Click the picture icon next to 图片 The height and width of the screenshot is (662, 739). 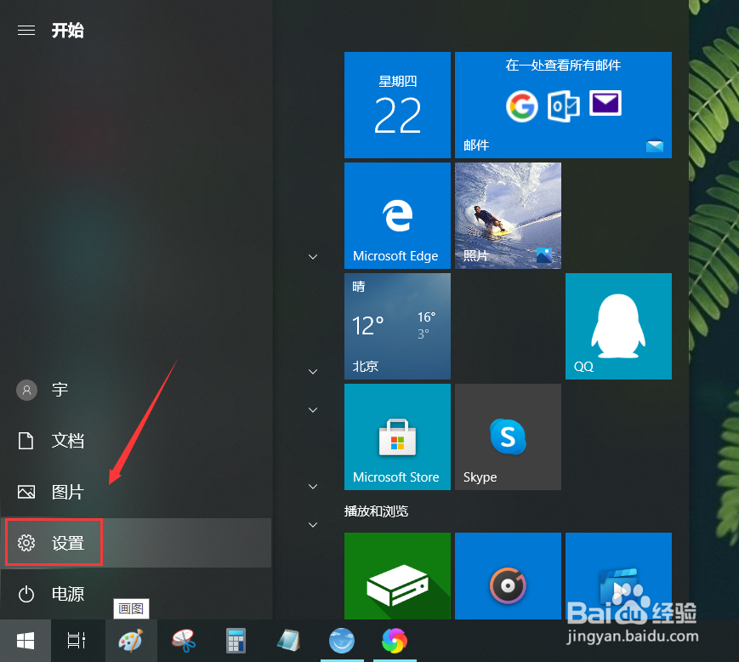(x=26, y=492)
